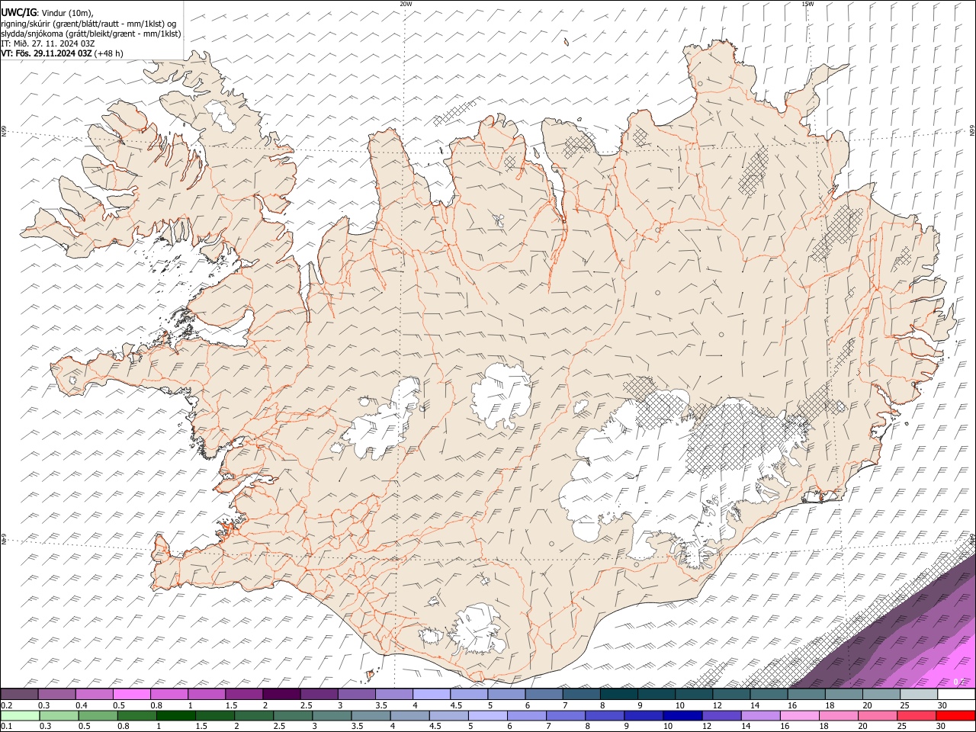Image resolution: width=976 pixels, height=732 pixels.
Task: Click the 0.8 swatch in the purple legend row
Action: 169,695
